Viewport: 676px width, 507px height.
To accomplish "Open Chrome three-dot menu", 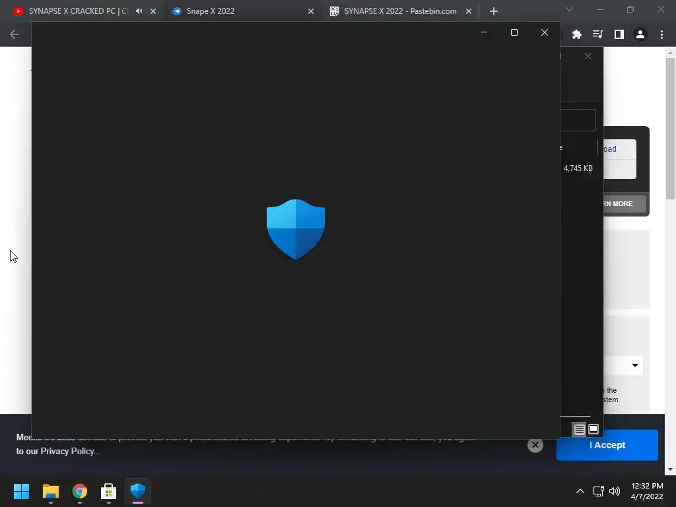I will pyautogui.click(x=661, y=34).
